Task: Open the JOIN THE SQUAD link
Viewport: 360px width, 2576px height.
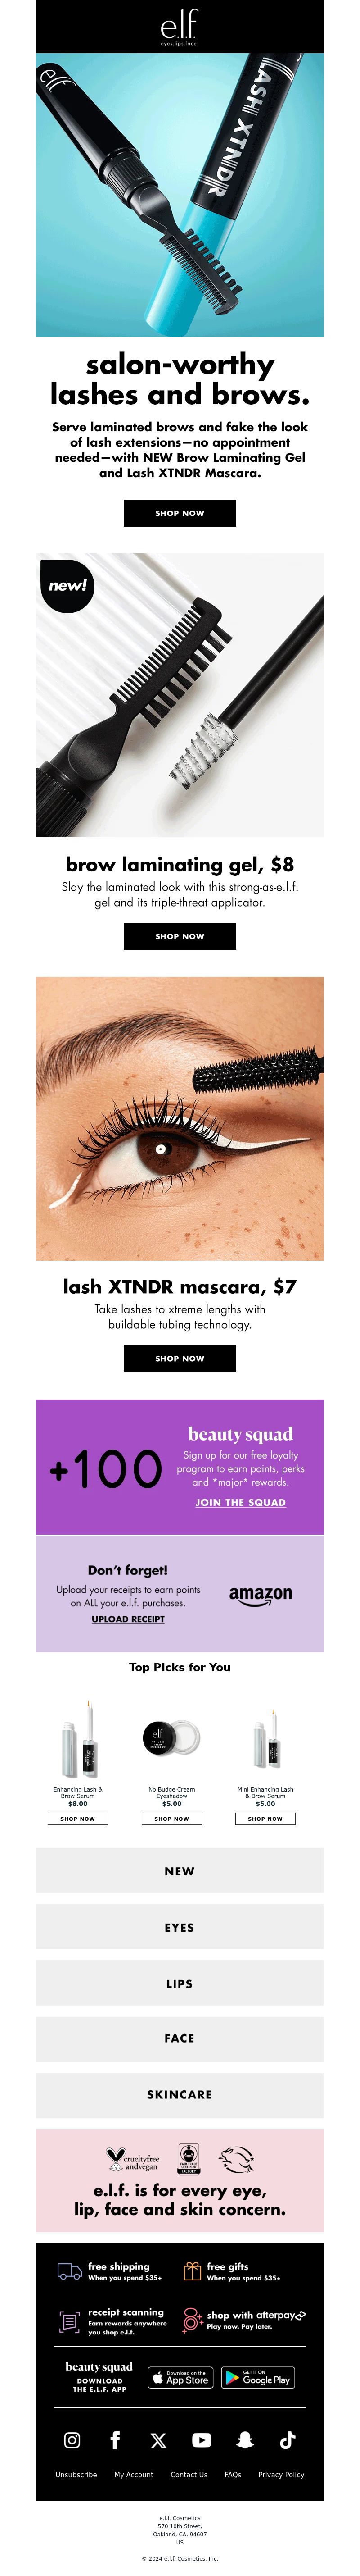Action: [x=240, y=1502]
